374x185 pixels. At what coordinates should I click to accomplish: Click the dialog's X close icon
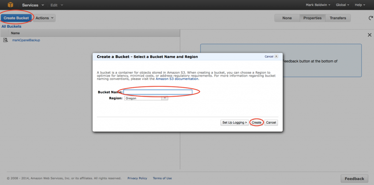276,57
